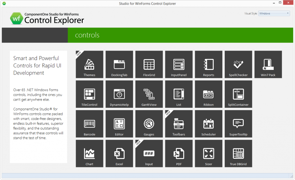Viewport: 295px width, 180px height.
Task: Click 'Smart and Powerful Controls' heading
Action: (37, 66)
